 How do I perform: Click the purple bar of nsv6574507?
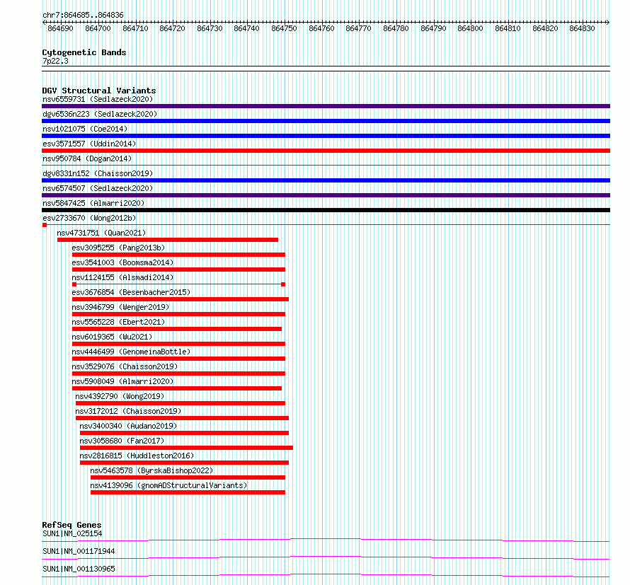(326, 195)
